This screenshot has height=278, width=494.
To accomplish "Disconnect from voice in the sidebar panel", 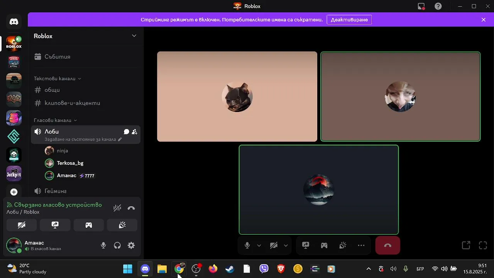I will click(x=131, y=208).
